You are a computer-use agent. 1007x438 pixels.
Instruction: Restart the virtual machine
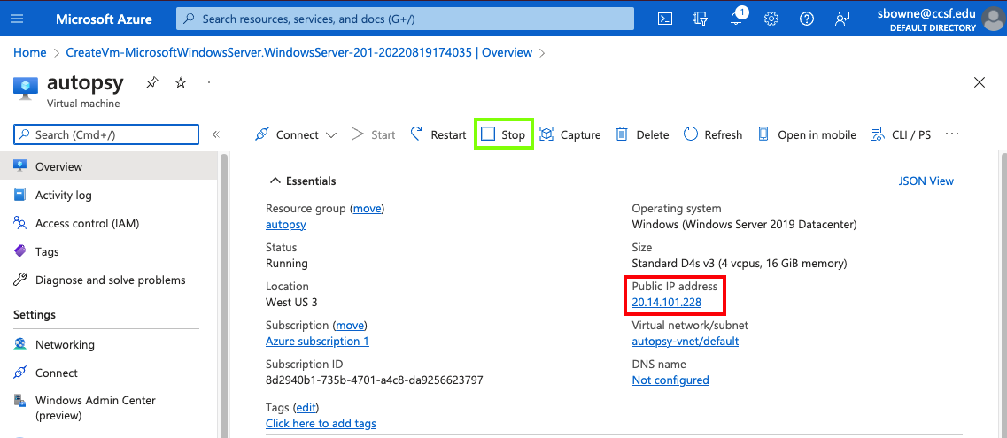coord(438,134)
